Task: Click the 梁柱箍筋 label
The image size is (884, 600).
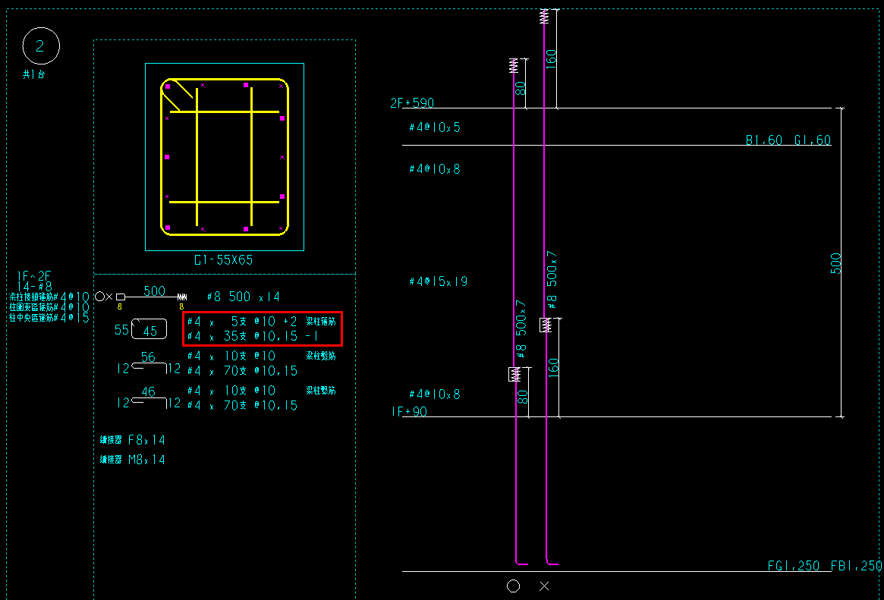Action: (x=321, y=321)
